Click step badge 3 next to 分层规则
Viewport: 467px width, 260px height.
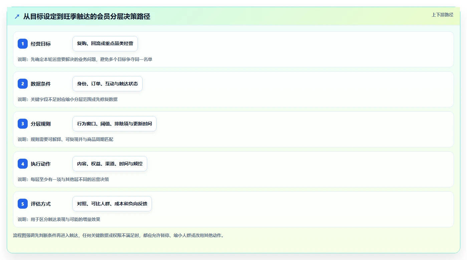[x=23, y=124]
